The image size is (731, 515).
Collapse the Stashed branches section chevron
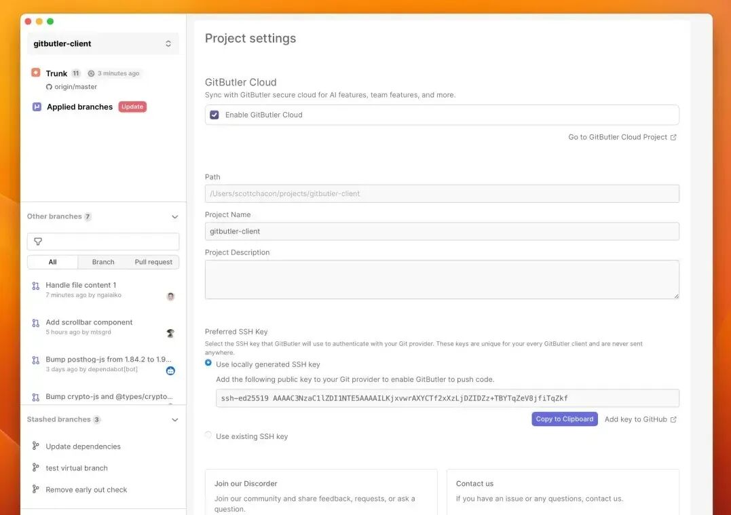tap(175, 420)
